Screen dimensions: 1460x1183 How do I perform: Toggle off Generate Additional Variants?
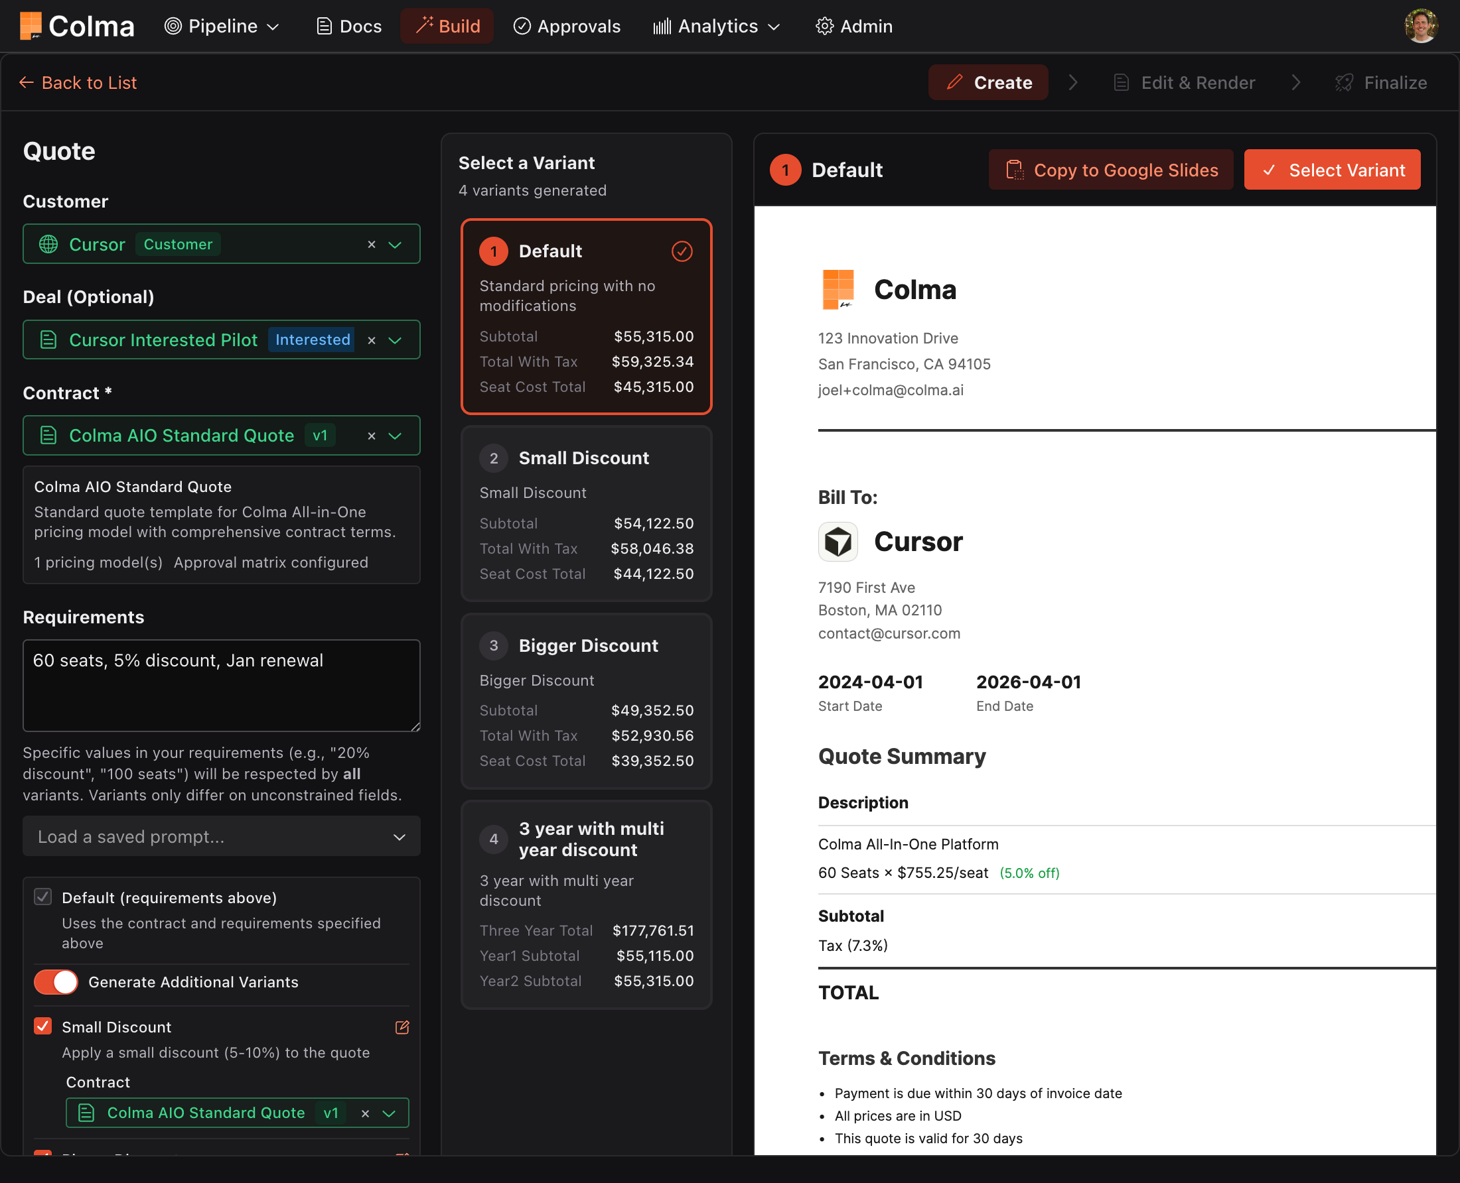(55, 982)
